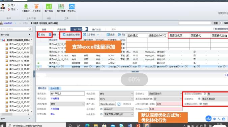Click the 打开 account icon
Image resolution: width=228 pixels, height=127 pixels.
coord(3,6)
